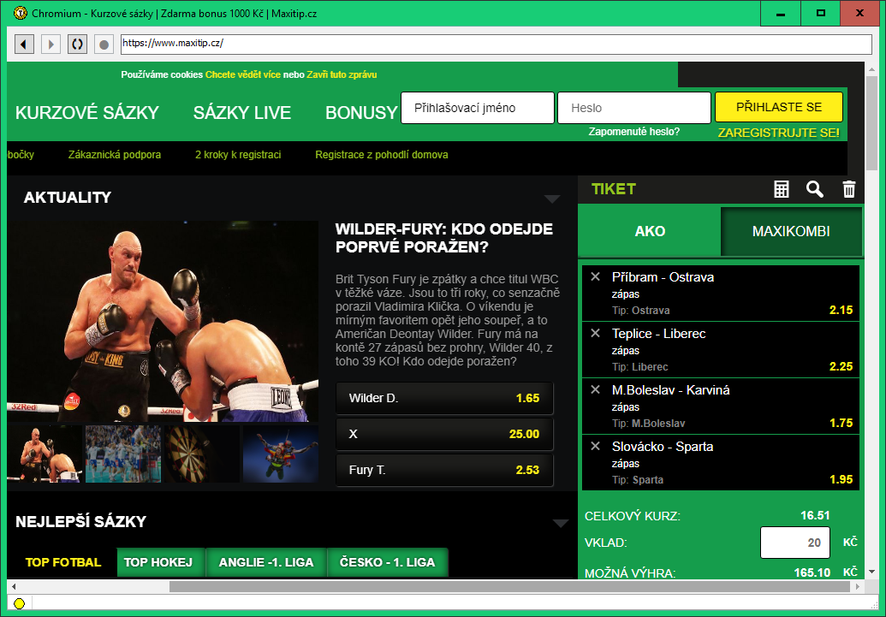This screenshot has width=886, height=617.
Task: Open Zákaznická podpora link
Action: point(115,155)
